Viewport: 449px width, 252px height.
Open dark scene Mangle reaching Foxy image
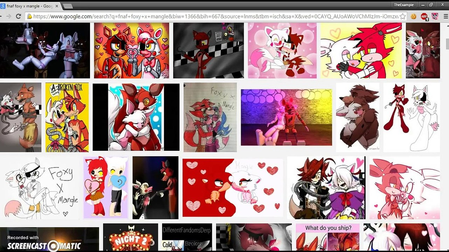tap(156, 188)
